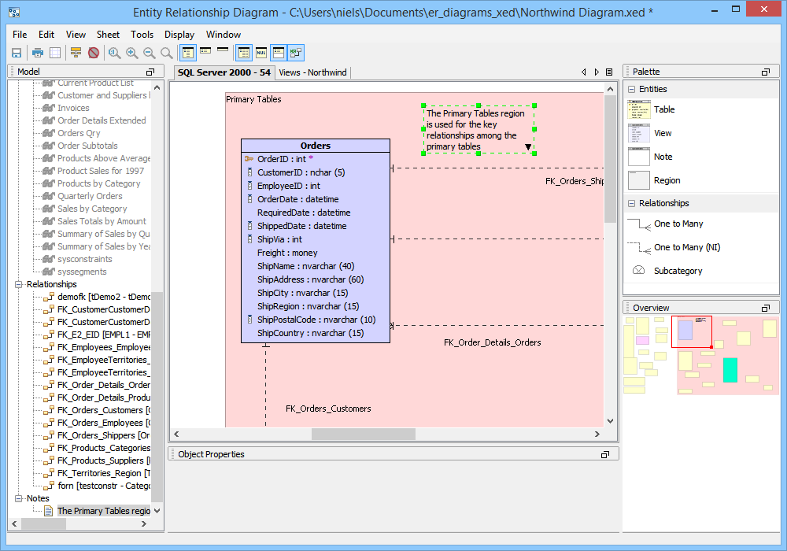The width and height of the screenshot is (787, 551).
Task: Toggle the relationship names display button
Action: 295,53
